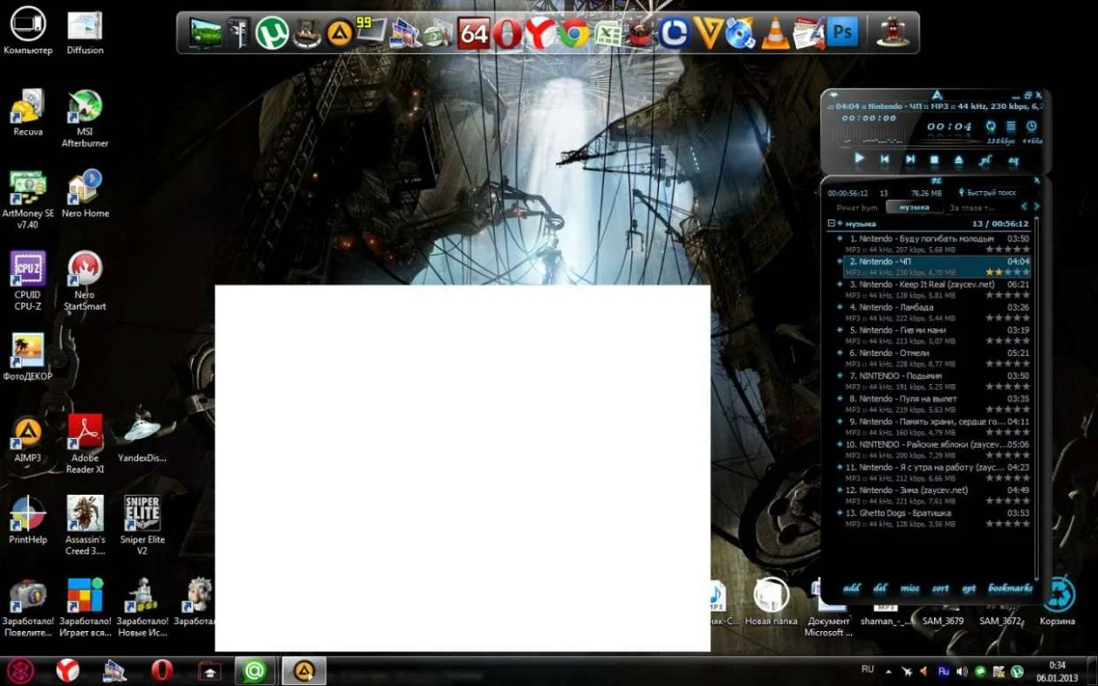The height and width of the screenshot is (686, 1098).
Task: Open the del menu in playlist
Action: pos(880,588)
